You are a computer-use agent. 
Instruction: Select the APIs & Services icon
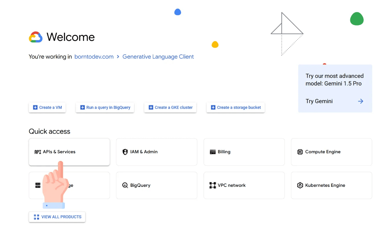tap(37, 152)
